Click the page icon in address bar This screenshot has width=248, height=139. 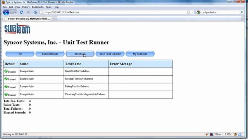pyautogui.click(x=42, y=12)
